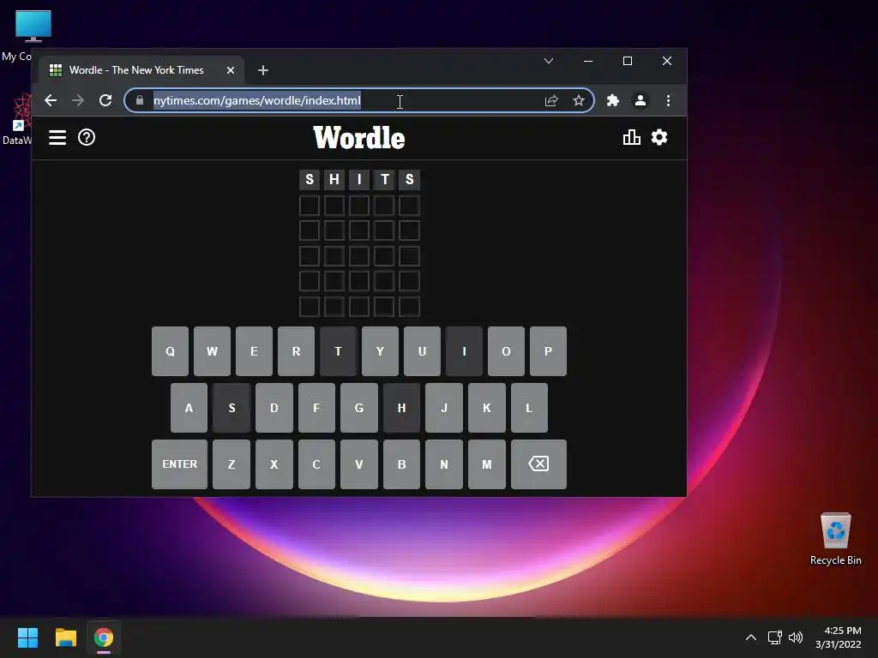The width and height of the screenshot is (878, 658).
Task: Open Wordle settings gear icon
Action: [x=659, y=137]
